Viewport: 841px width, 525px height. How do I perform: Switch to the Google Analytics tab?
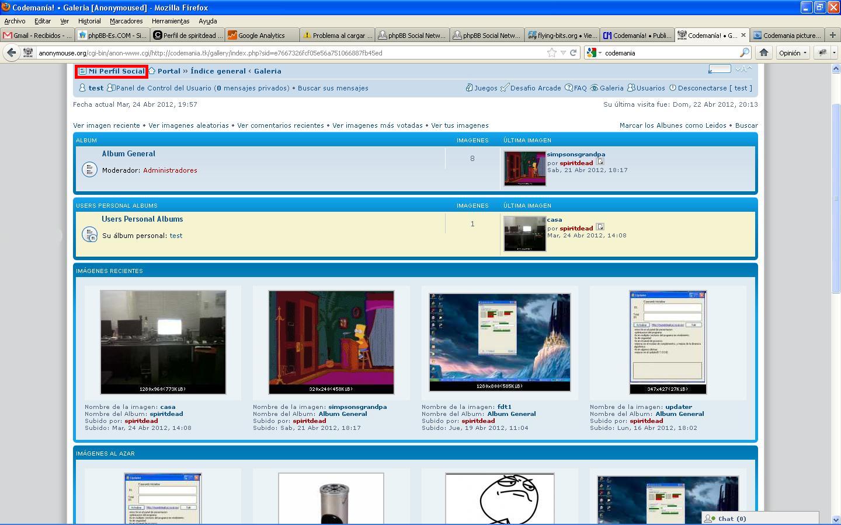coord(262,35)
